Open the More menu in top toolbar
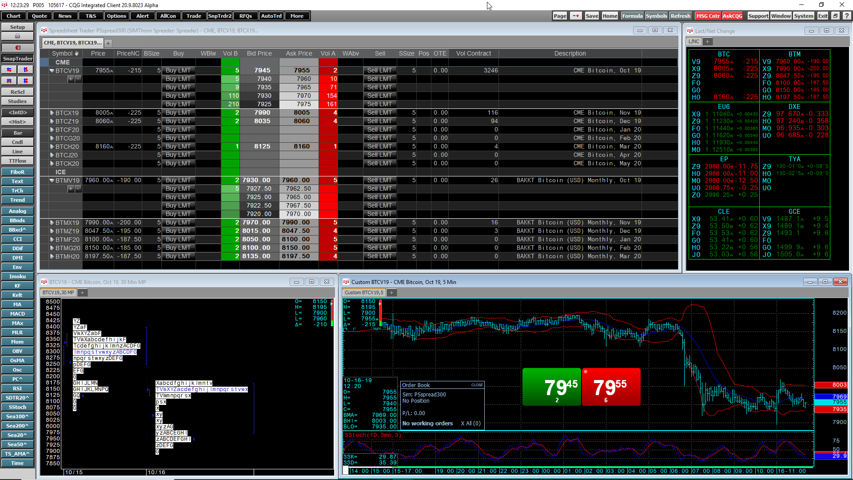The image size is (853, 480). pyautogui.click(x=296, y=16)
